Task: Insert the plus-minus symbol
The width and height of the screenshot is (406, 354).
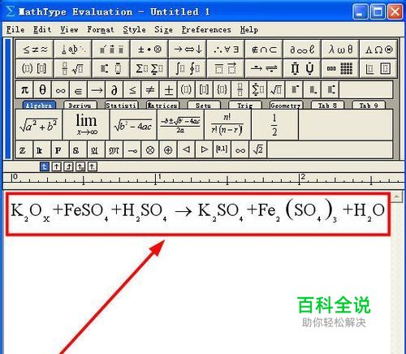Action: click(168, 89)
